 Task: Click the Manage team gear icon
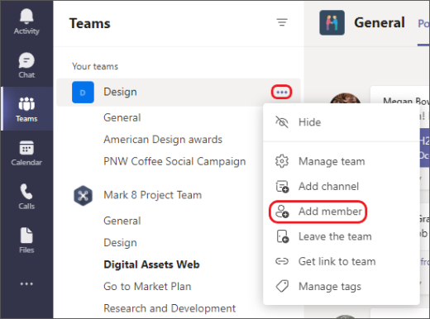[x=282, y=161]
